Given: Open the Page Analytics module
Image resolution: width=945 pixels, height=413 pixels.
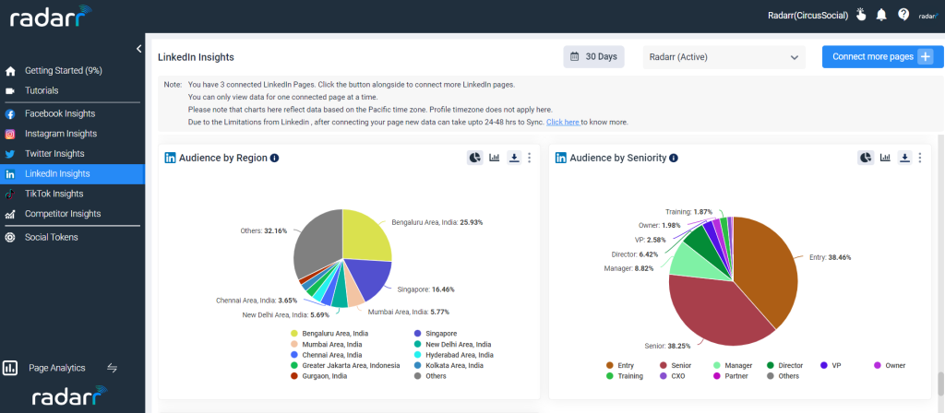Looking at the screenshot, I should (x=57, y=368).
